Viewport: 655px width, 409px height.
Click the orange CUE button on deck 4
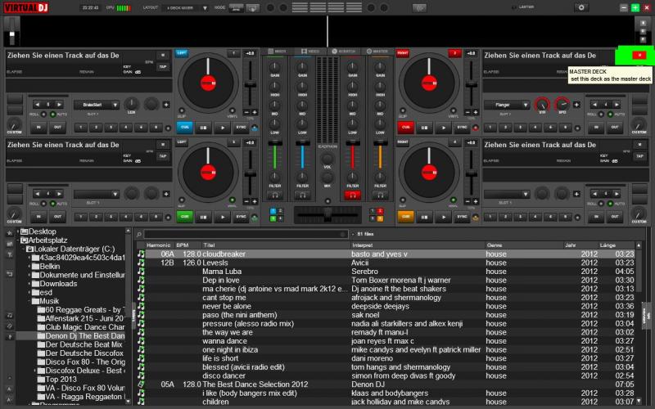pos(404,217)
